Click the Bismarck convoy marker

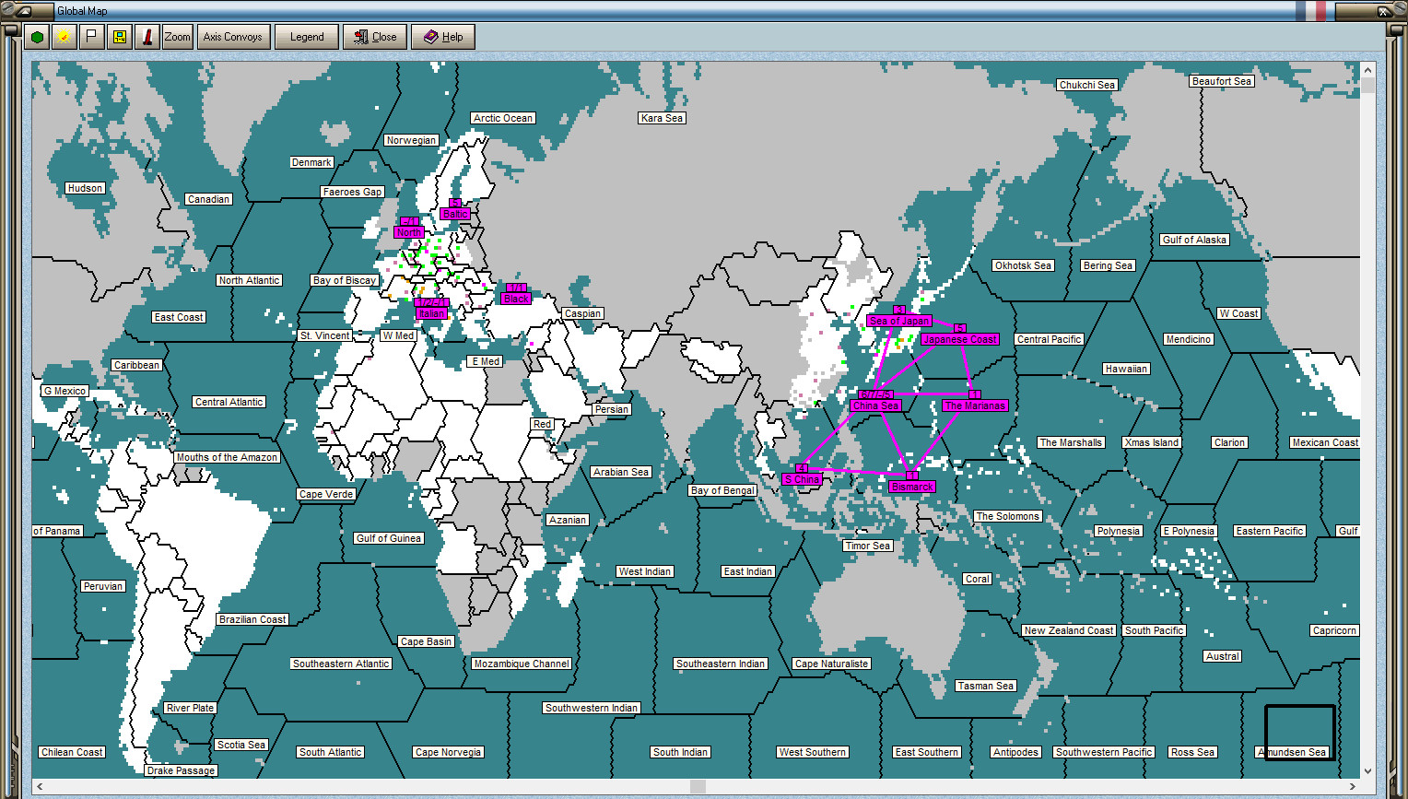[910, 486]
